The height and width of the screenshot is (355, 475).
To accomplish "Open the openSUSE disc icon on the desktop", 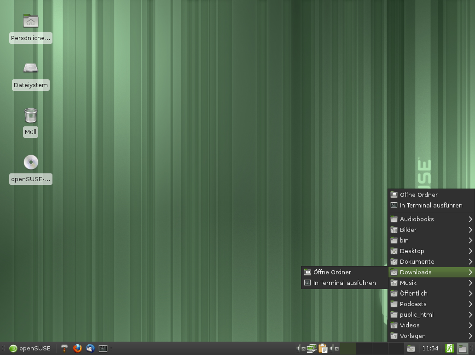I will pos(30,161).
